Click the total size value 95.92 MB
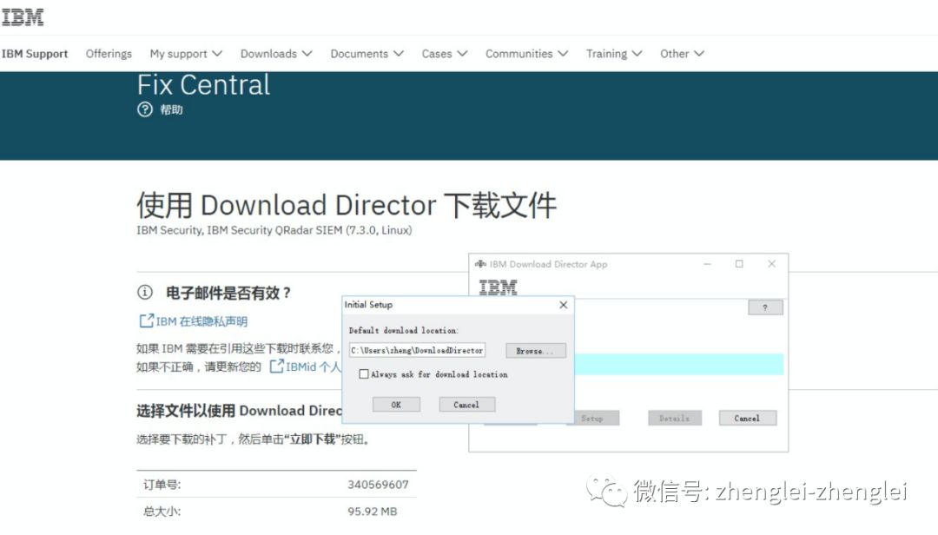The height and width of the screenshot is (535, 938). (372, 512)
